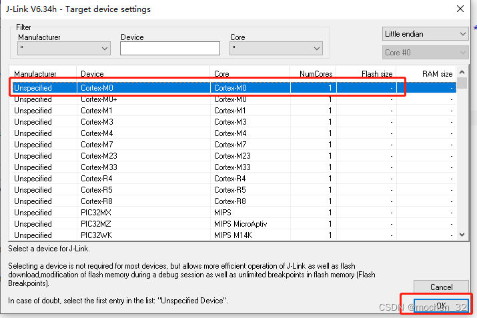The height and width of the screenshot is (318, 477).
Task: Select the Cortex-R5 device row
Action: pyautogui.click(x=233, y=190)
